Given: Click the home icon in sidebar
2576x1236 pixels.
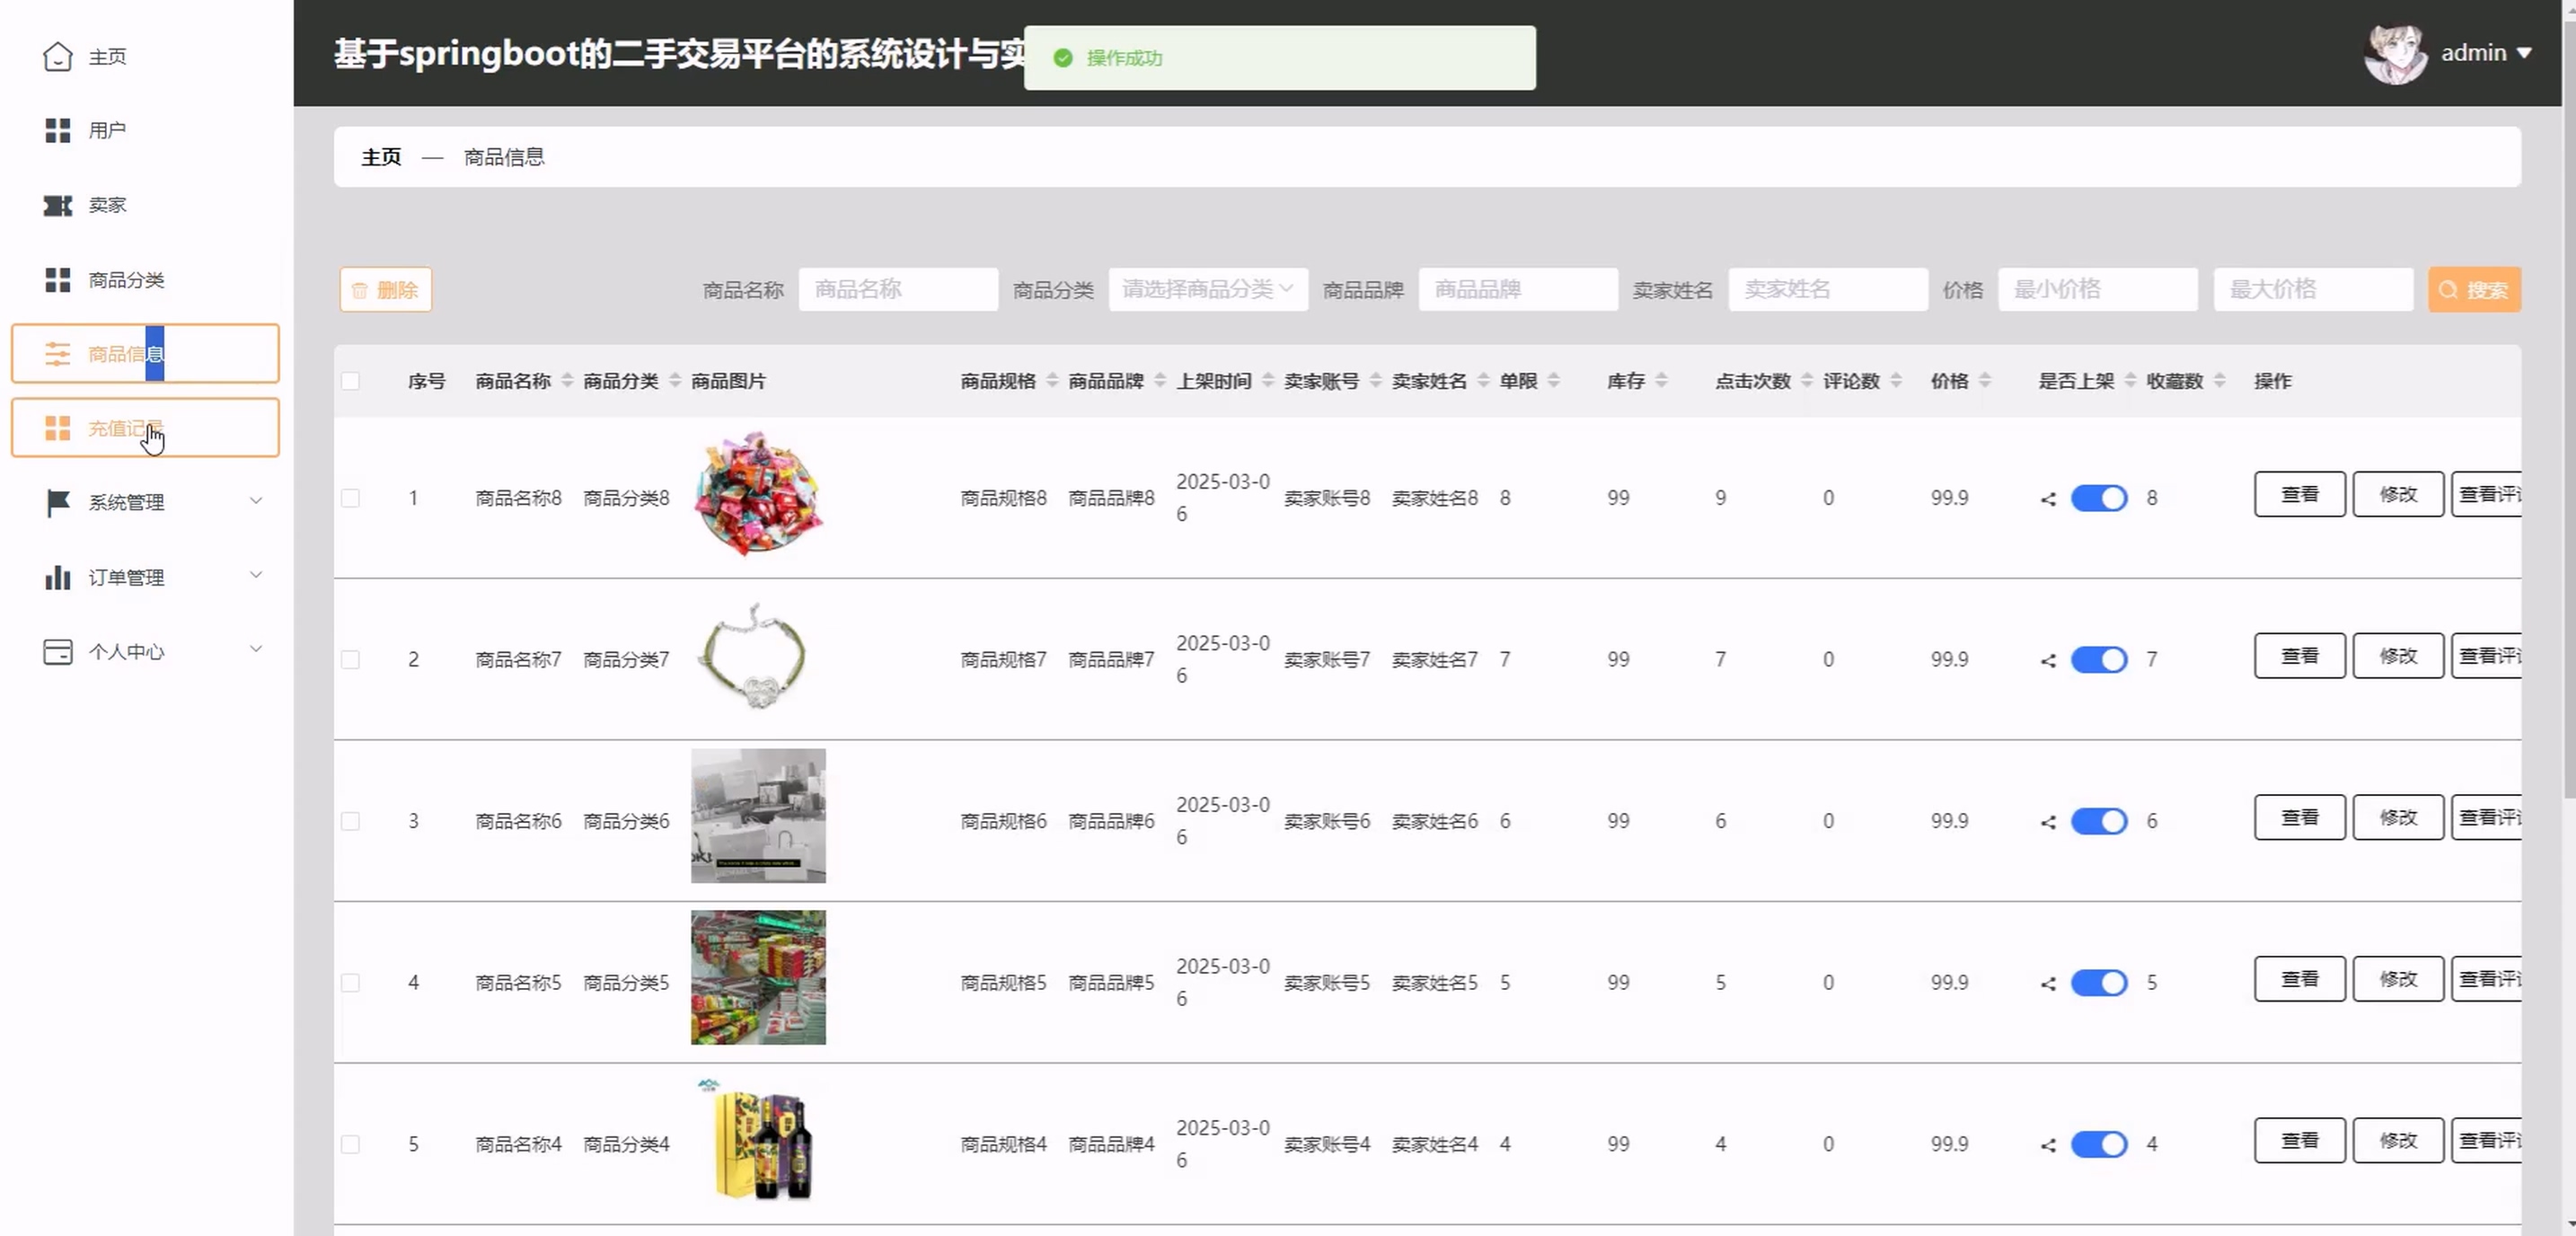Looking at the screenshot, I should [57, 57].
